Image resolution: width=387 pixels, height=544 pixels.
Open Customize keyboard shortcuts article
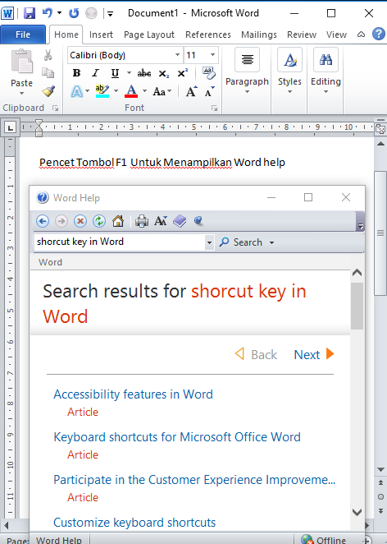134,523
